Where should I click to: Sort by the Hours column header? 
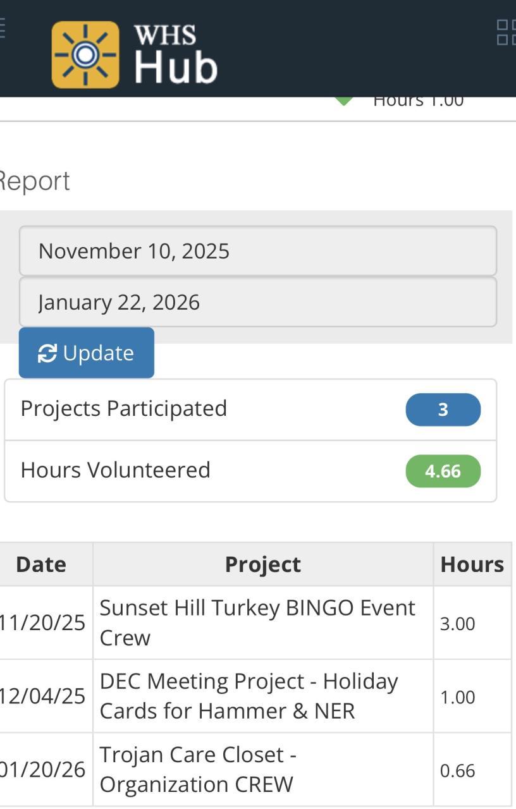pyautogui.click(x=472, y=564)
